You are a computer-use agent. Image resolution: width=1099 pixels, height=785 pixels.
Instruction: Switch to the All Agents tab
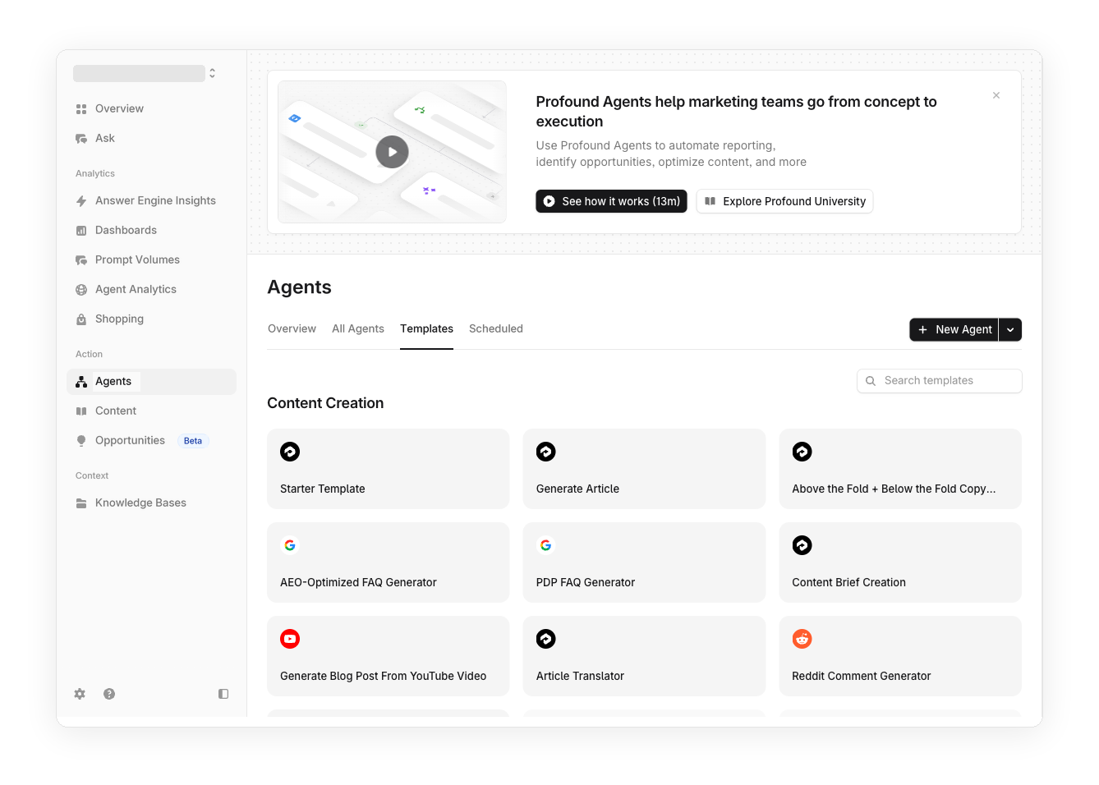click(358, 328)
